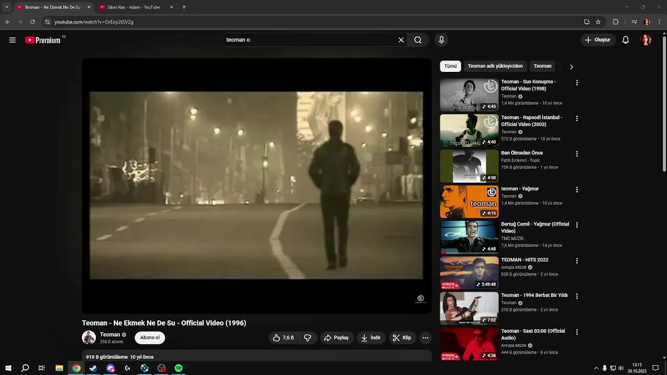
Task: Reload the current page
Action: click(33, 22)
